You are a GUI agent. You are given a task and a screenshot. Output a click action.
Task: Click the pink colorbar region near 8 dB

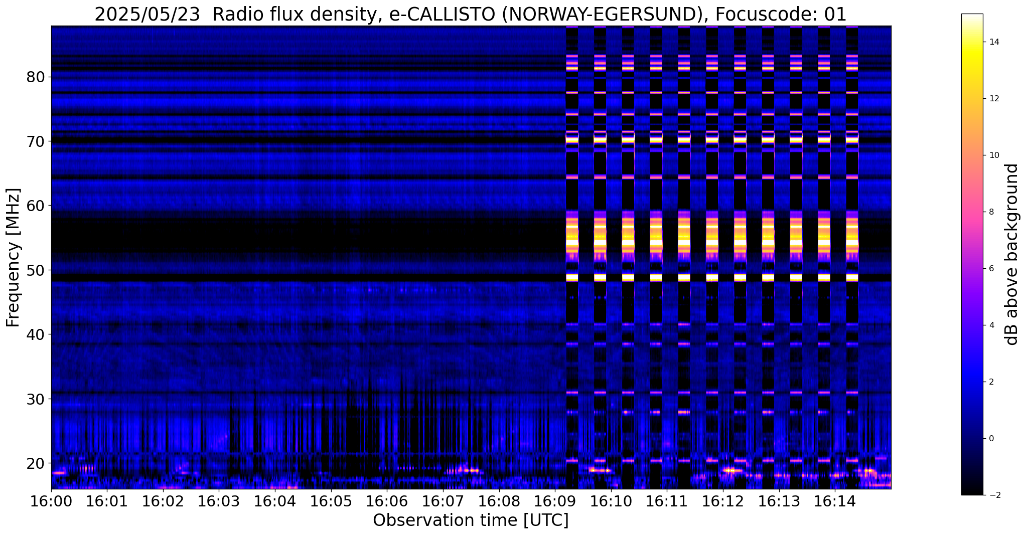[972, 212]
